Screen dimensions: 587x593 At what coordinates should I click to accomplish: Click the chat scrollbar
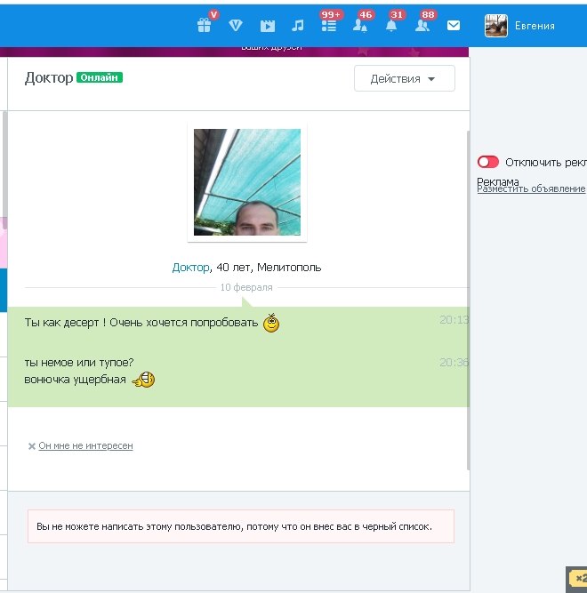click(x=468, y=293)
